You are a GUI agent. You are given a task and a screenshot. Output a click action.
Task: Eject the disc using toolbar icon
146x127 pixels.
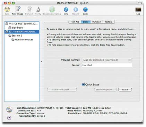click(x=85, y=10)
